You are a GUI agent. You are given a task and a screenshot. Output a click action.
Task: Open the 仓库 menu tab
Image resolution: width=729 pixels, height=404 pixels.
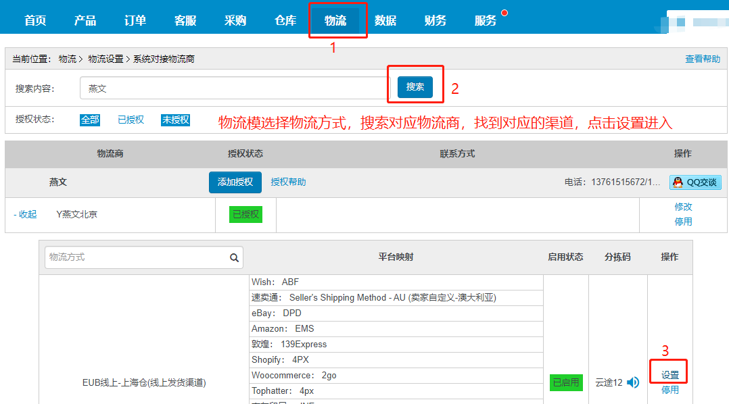285,20
